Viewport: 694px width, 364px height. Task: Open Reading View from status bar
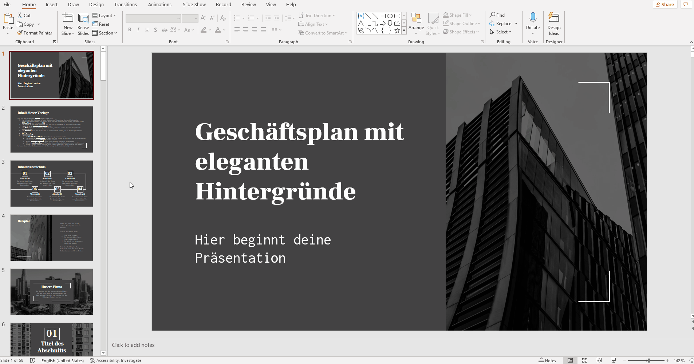click(x=599, y=360)
